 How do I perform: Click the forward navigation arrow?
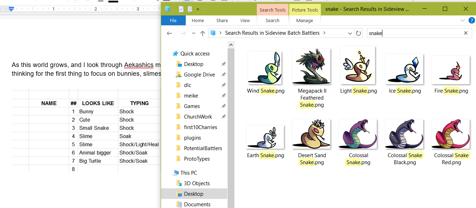(183, 33)
